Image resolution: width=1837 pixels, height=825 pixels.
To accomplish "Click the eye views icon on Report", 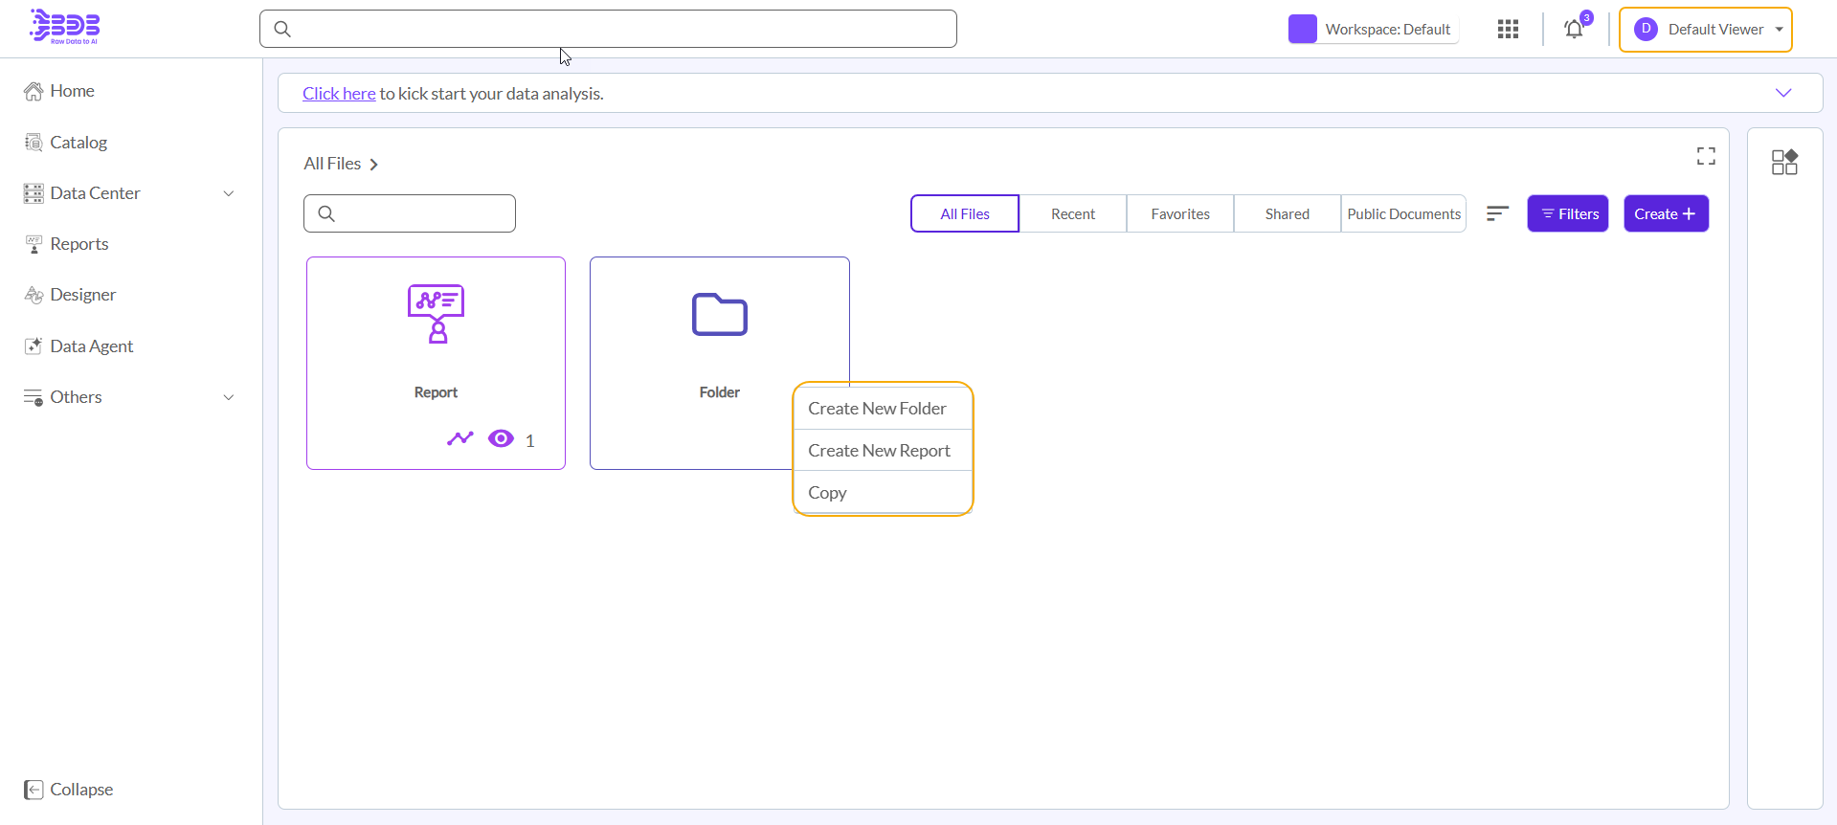I will click(x=501, y=439).
